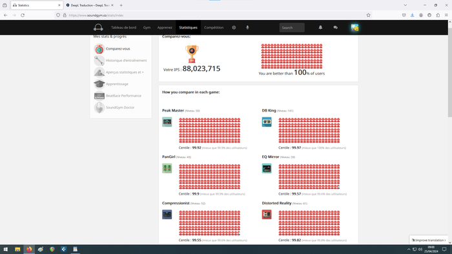The image size is (452, 254).
Task: Click the Comparez-vous stopwatch icon
Action: point(99,49)
